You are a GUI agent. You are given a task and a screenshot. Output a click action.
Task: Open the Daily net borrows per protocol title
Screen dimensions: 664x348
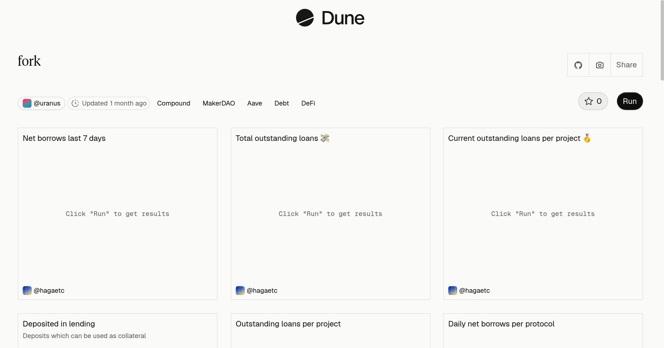[501, 324]
